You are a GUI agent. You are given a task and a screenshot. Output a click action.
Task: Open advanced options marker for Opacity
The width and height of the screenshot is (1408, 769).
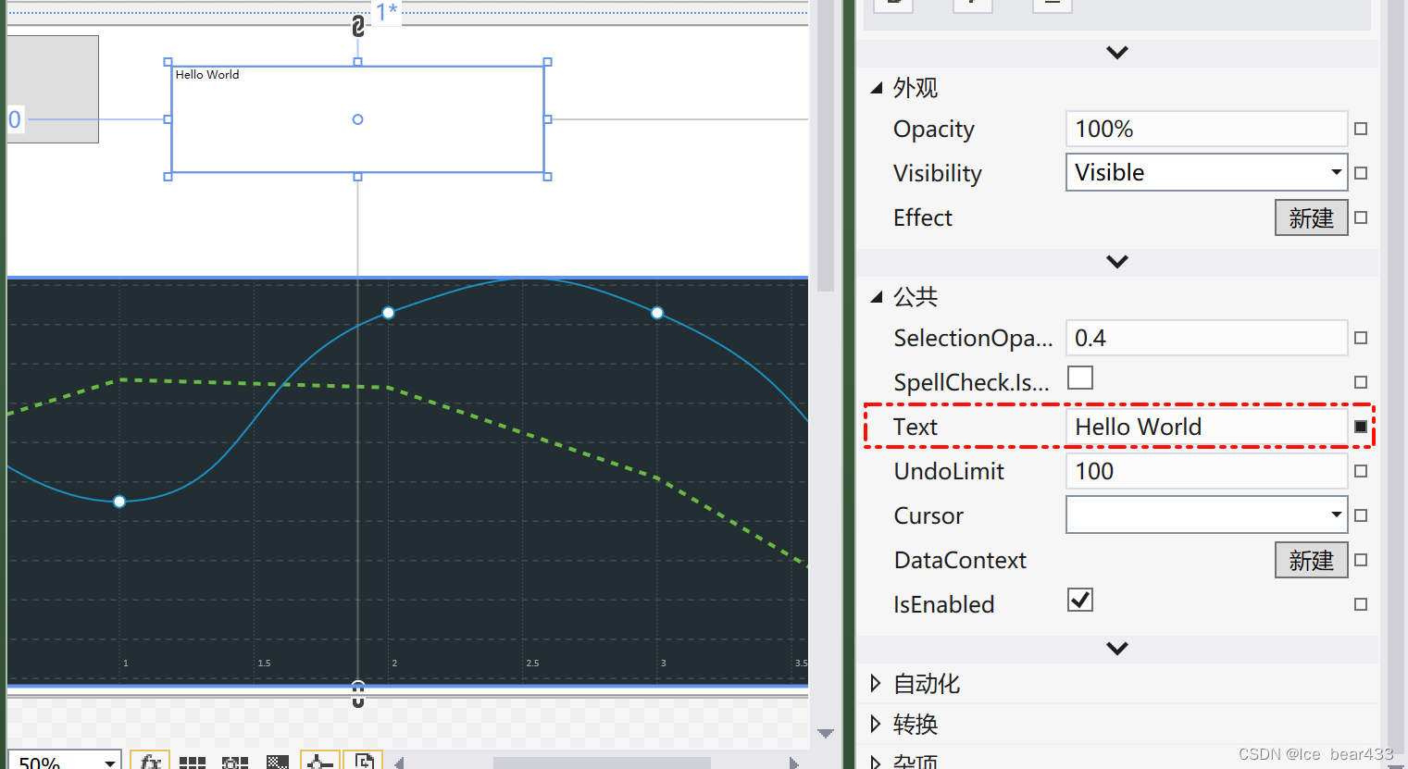click(1361, 129)
